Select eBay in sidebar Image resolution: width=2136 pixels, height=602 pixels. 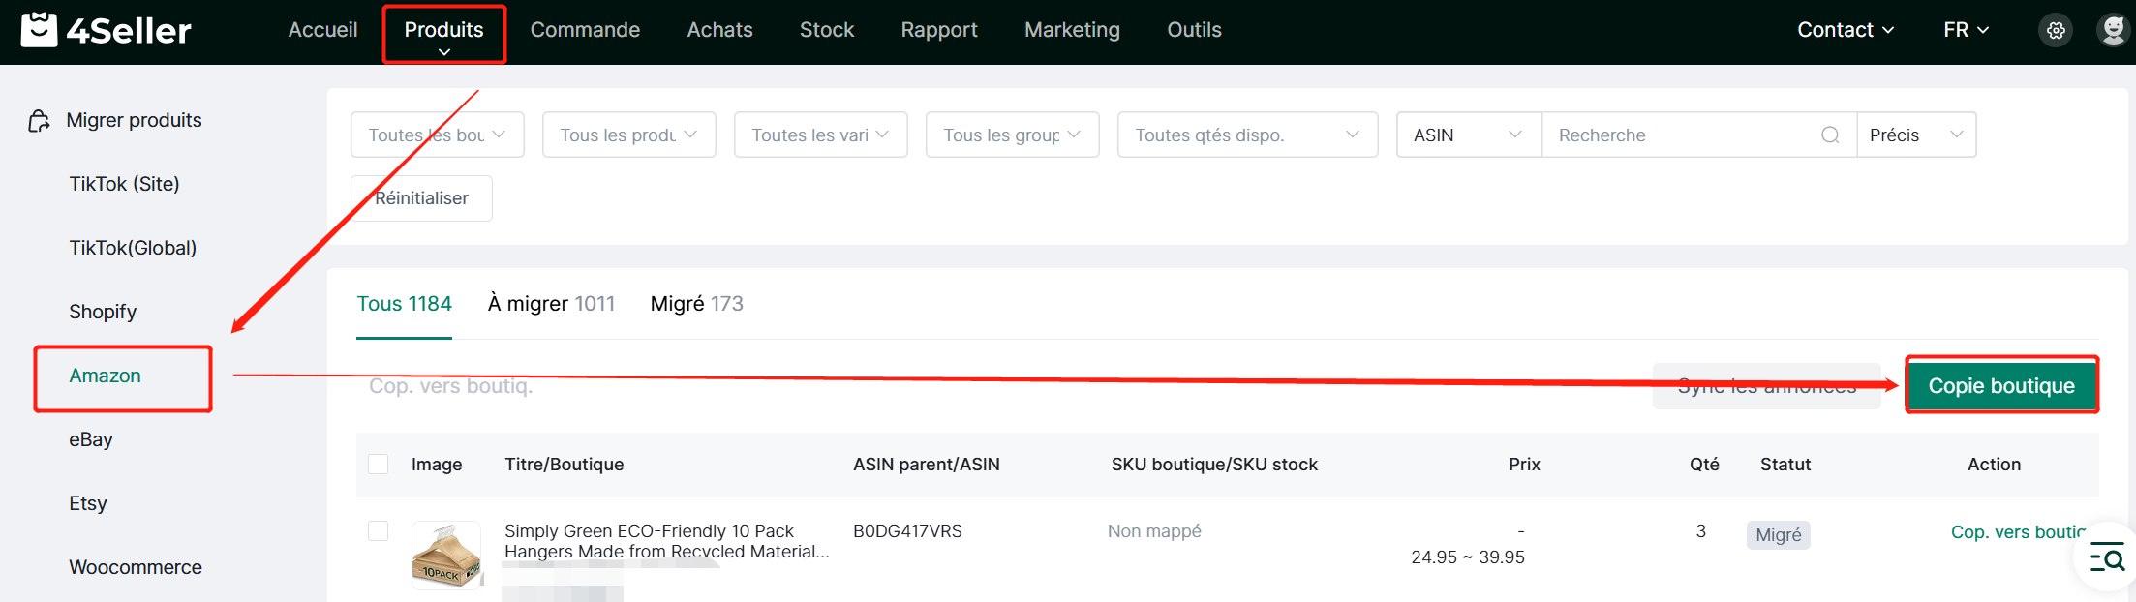pyautogui.click(x=91, y=439)
